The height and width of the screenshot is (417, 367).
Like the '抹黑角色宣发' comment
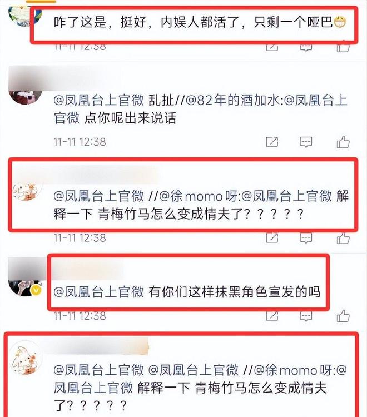343,316
